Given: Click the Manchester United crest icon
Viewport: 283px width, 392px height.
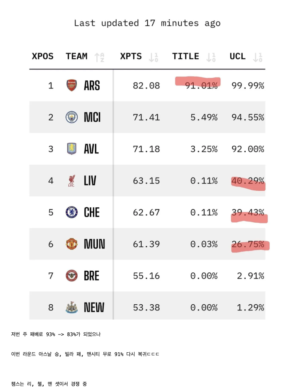Looking at the screenshot, I should pyautogui.click(x=72, y=244).
